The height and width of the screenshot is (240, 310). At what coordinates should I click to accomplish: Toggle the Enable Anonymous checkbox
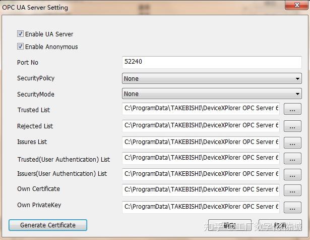click(20, 46)
